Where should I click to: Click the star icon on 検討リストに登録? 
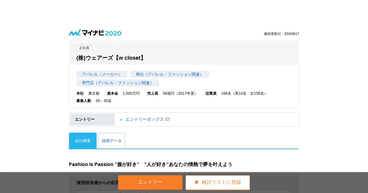pos(197,182)
